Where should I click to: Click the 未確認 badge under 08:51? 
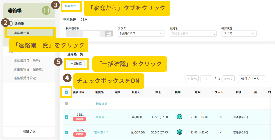[x=80, y=119]
